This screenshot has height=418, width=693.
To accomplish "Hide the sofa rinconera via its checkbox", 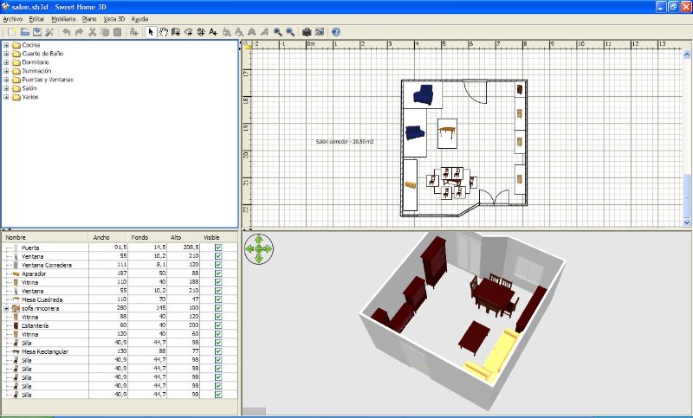I will click(x=218, y=308).
